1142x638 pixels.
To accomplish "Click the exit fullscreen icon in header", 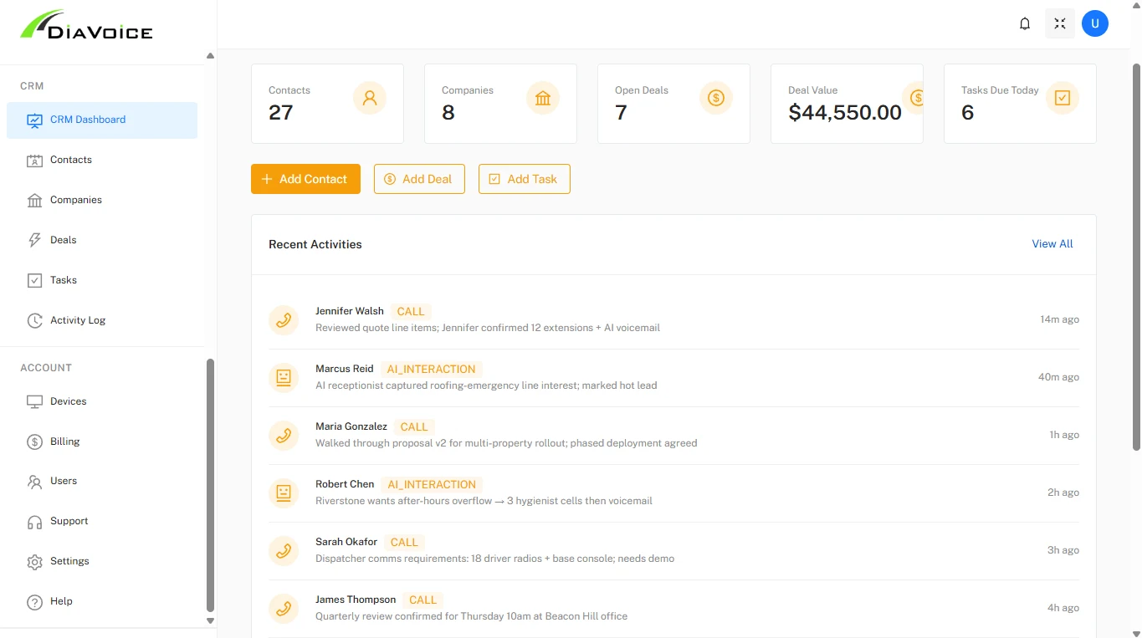I will pyautogui.click(x=1060, y=23).
